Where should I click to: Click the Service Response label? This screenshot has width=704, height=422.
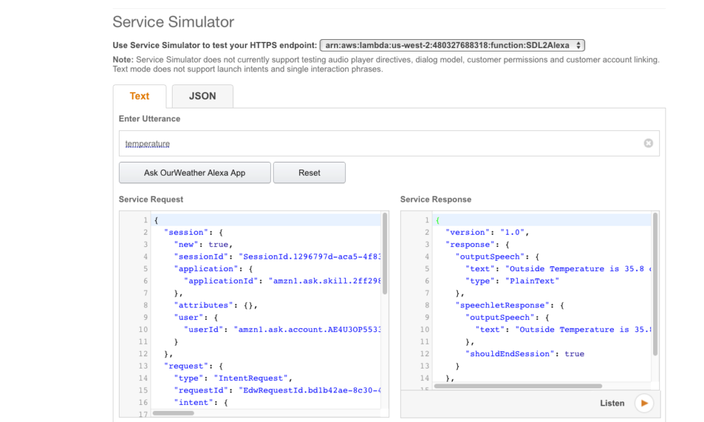click(x=435, y=200)
